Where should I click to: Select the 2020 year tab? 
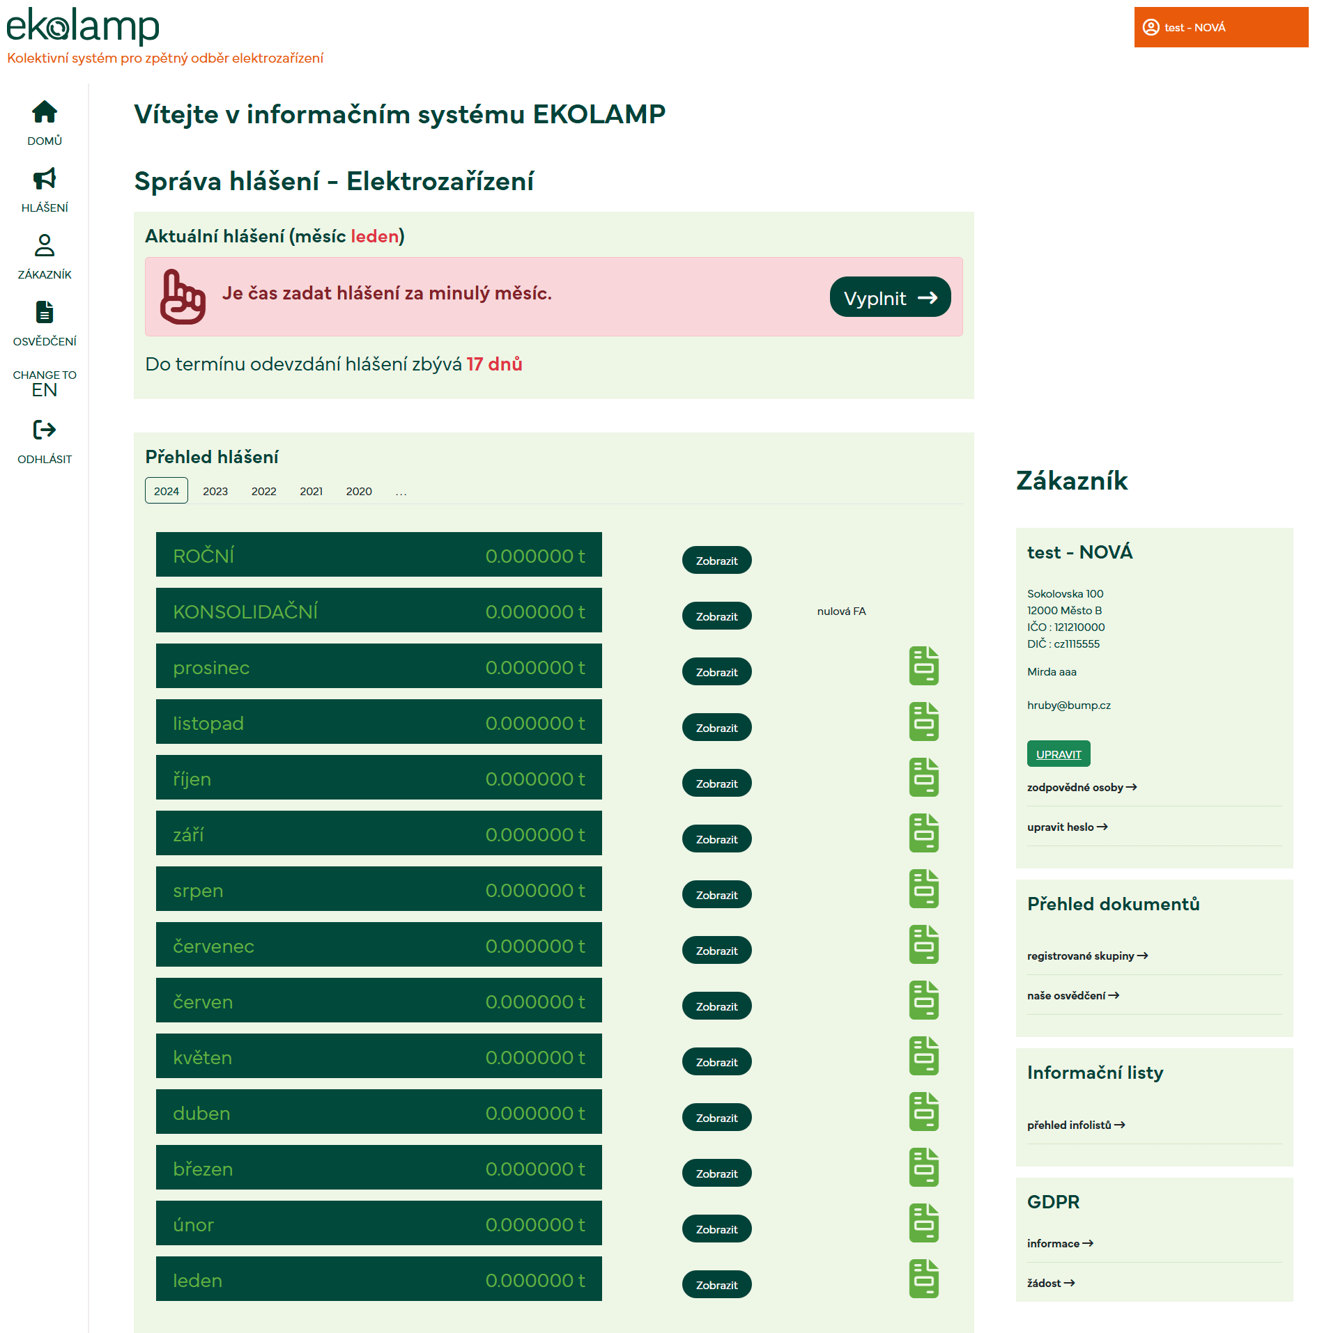pos(359,491)
